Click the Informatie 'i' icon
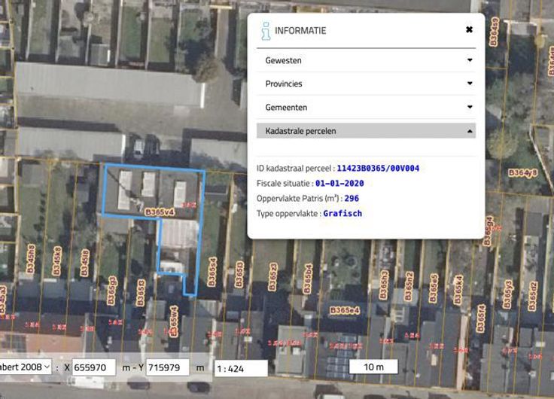This screenshot has width=554, height=399. click(x=265, y=31)
